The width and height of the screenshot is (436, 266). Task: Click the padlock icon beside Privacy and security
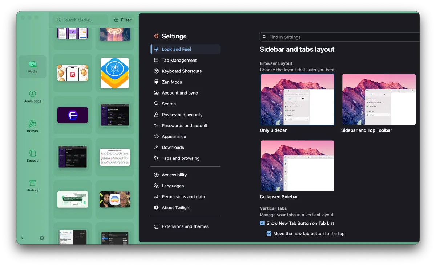156,115
